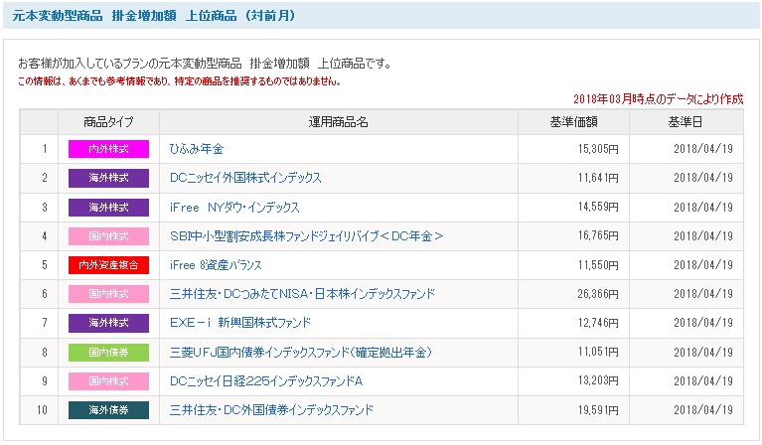Click the 商品タイプ column header

108,122
